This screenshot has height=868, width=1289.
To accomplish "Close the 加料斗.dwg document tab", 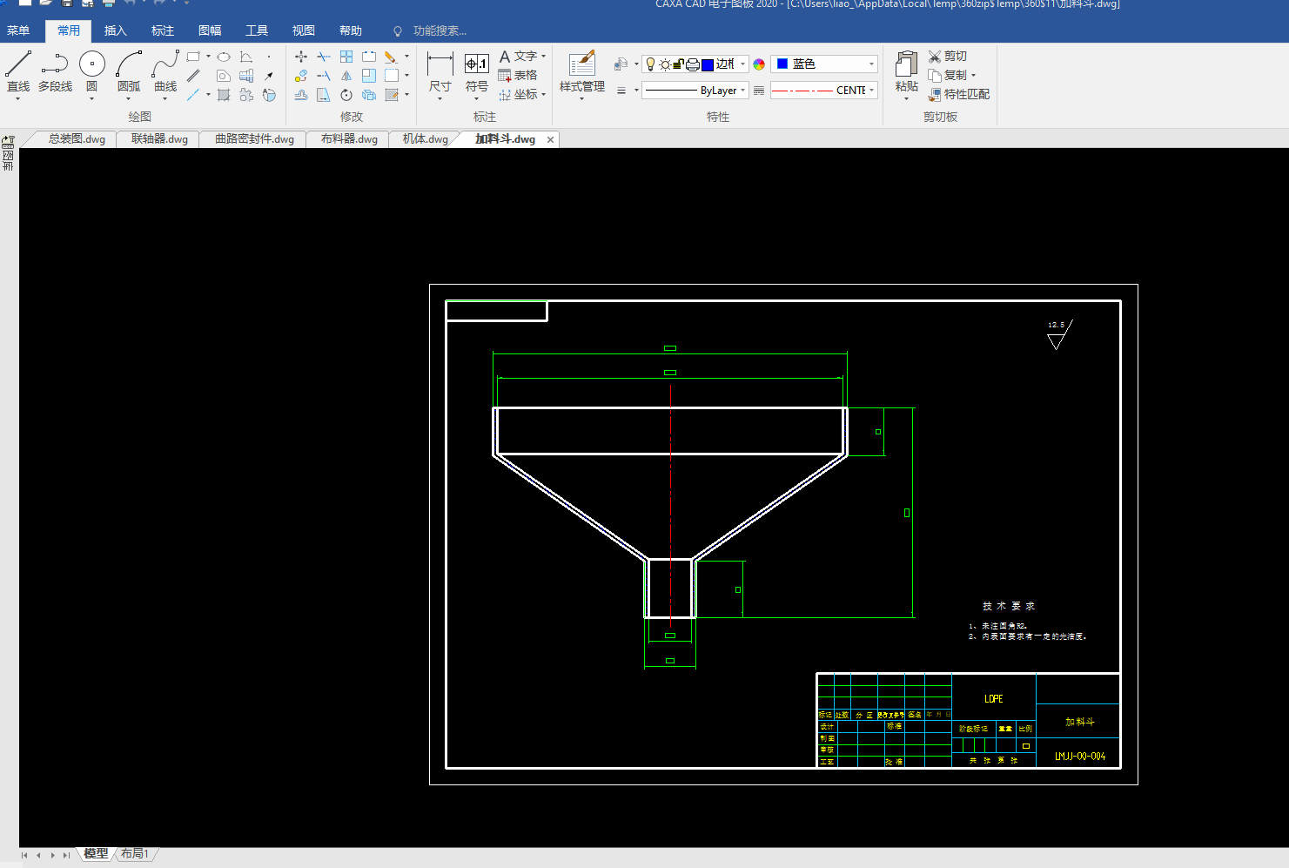I will tap(550, 139).
